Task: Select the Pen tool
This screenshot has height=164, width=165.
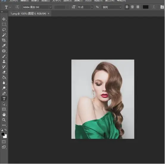Action: (x=4, y=93)
